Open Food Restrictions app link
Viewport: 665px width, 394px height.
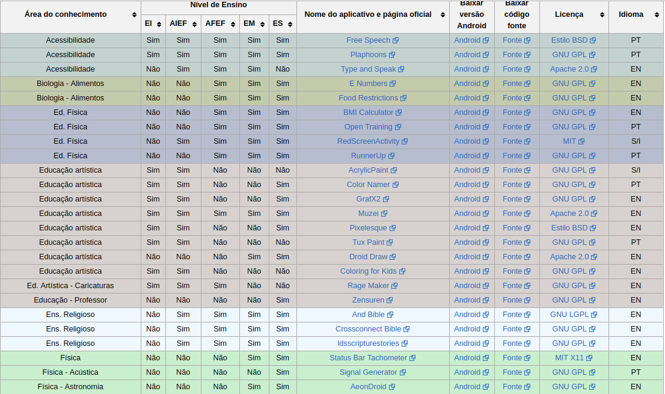[372, 98]
